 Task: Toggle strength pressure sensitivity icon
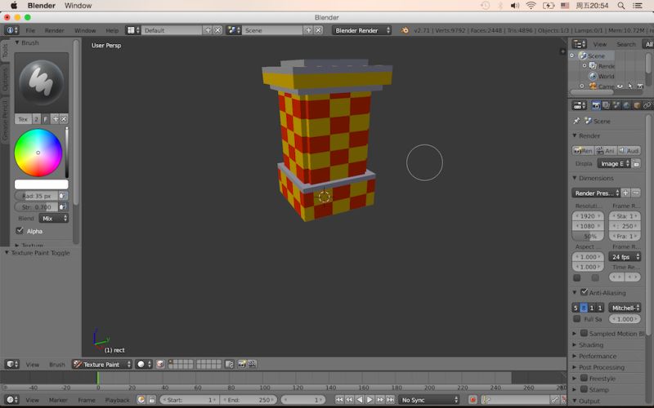(x=63, y=207)
